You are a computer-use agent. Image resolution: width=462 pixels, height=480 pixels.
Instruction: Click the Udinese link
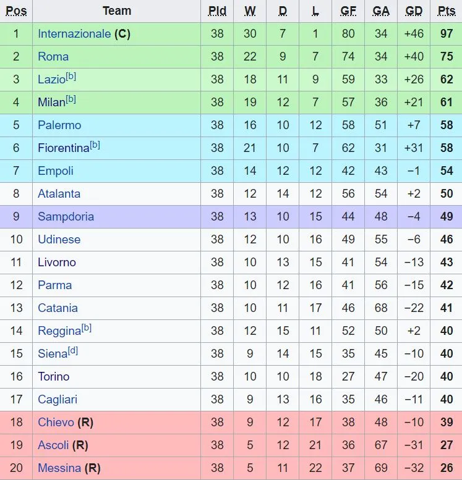pyautogui.click(x=59, y=240)
